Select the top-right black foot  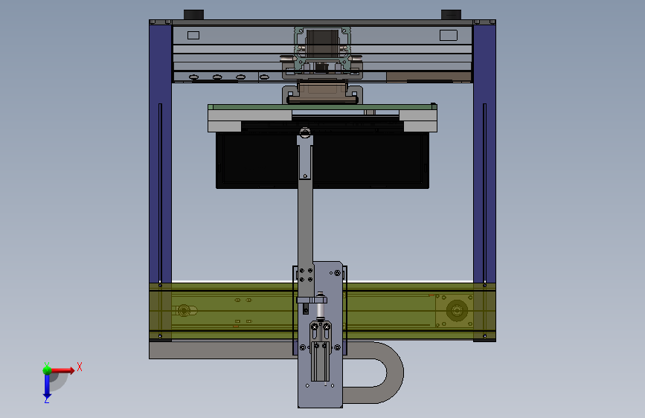point(451,14)
